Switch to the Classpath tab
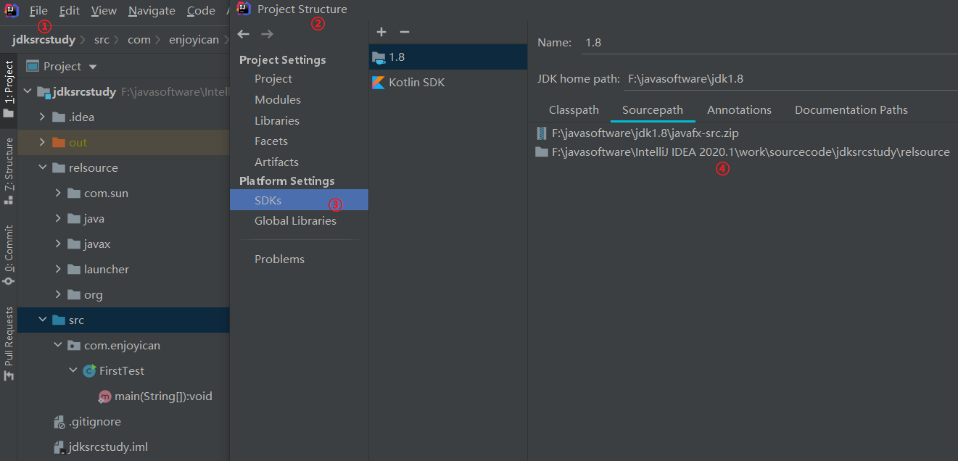958x461 pixels. coord(574,110)
